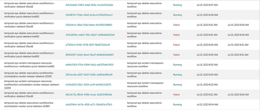Screen dimensions: 260x110
Task: Open run ID a73f32c4-f046-4736-8f37-f8d671010e3f
Action: tap(88, 45)
